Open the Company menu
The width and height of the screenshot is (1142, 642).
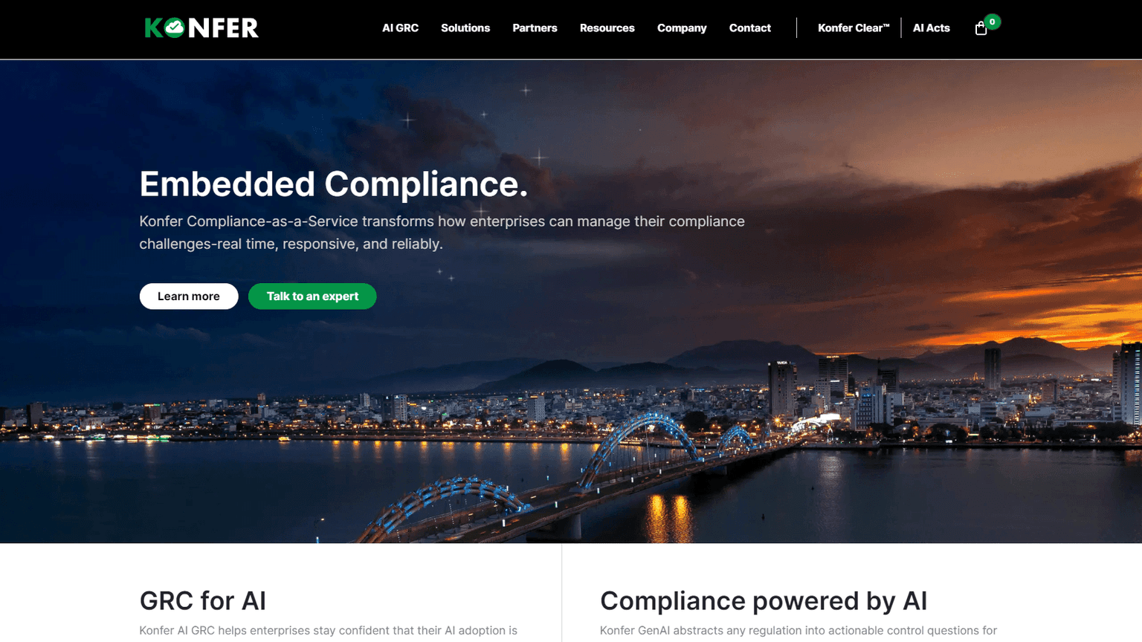pyautogui.click(x=682, y=28)
